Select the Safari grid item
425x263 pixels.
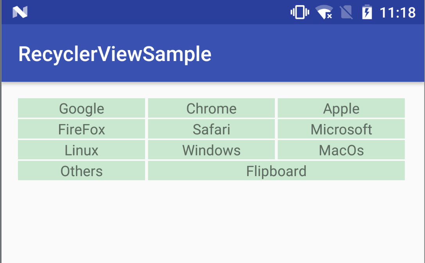click(211, 129)
